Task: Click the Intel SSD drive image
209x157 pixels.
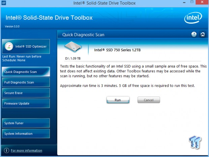Action: (x=73, y=47)
